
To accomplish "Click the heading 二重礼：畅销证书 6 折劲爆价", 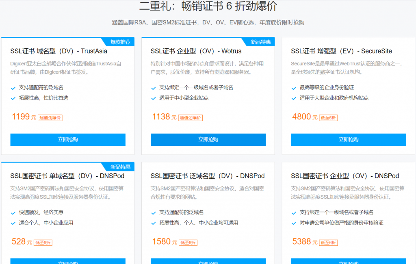I will (208, 6).
